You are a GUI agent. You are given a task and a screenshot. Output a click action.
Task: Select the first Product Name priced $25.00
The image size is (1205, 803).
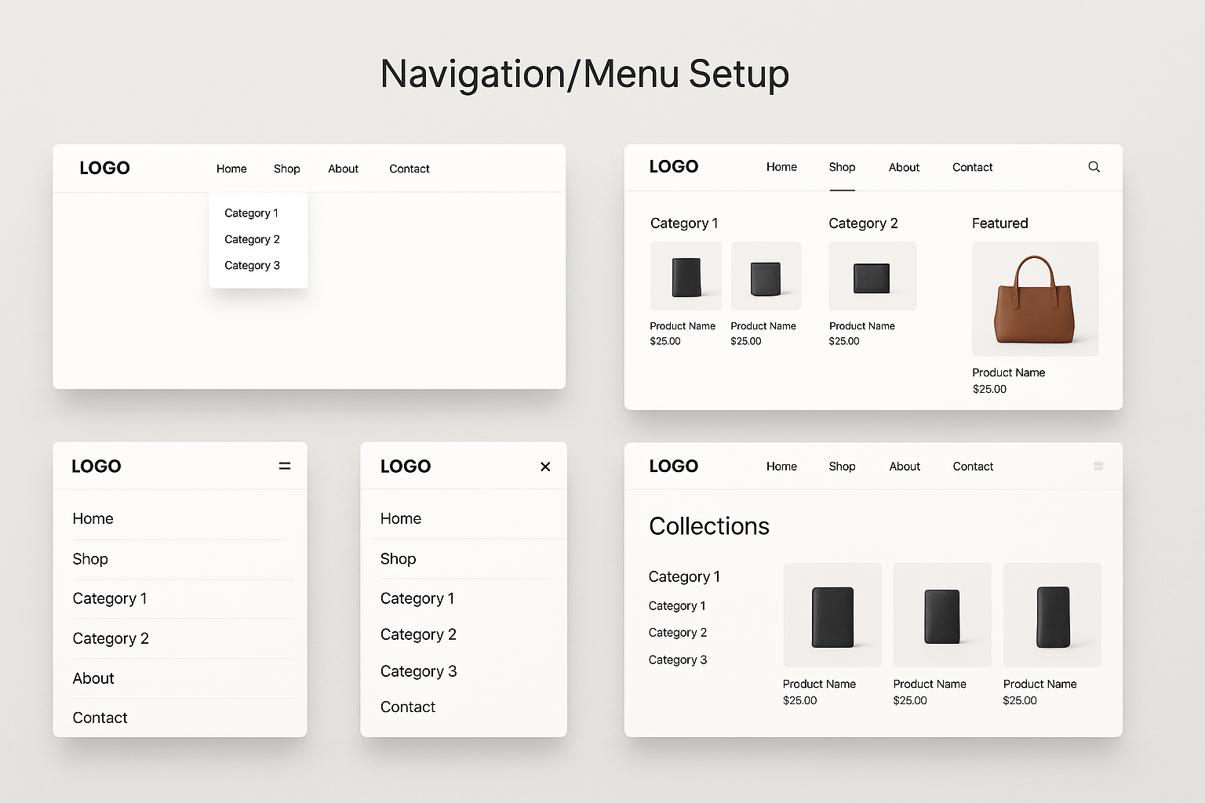(683, 326)
